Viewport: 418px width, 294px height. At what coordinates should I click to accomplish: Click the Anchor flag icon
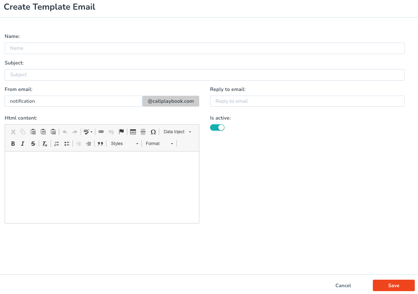tap(121, 132)
